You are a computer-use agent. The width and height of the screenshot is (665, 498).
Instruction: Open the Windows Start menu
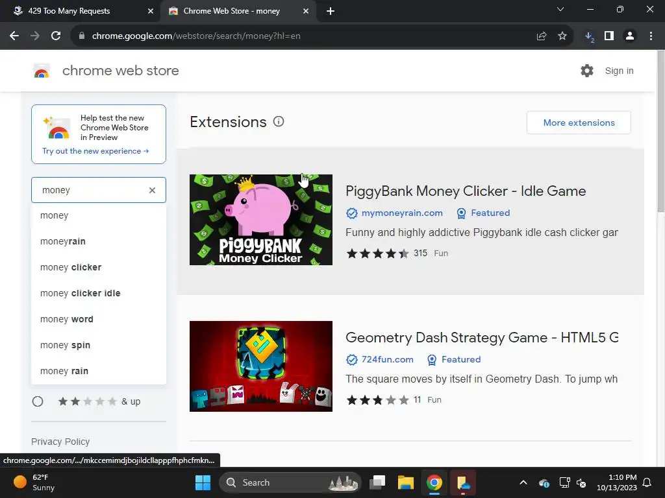(203, 482)
